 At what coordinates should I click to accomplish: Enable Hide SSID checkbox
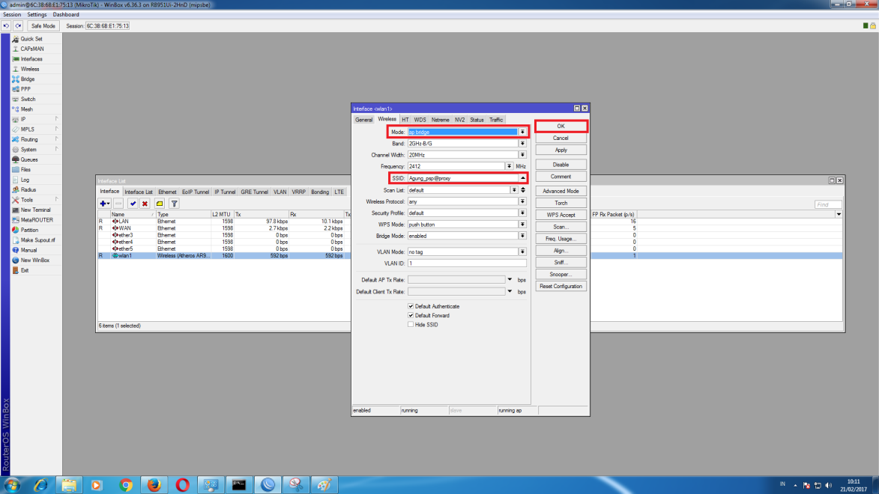point(411,324)
